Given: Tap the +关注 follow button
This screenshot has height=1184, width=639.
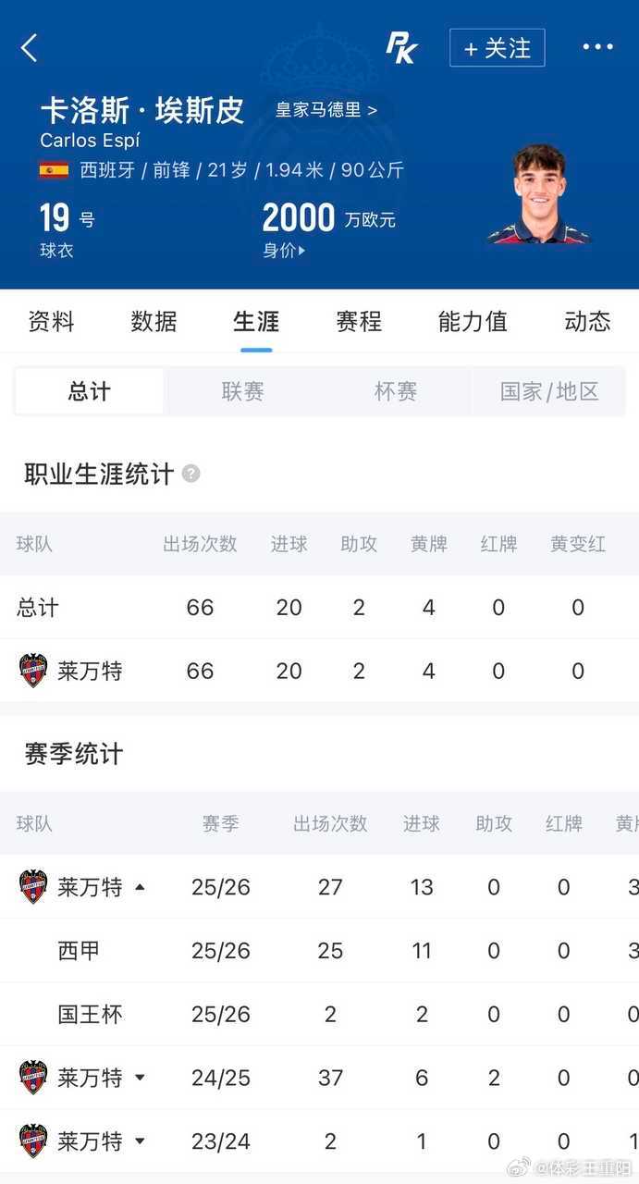Looking at the screenshot, I should [x=498, y=48].
